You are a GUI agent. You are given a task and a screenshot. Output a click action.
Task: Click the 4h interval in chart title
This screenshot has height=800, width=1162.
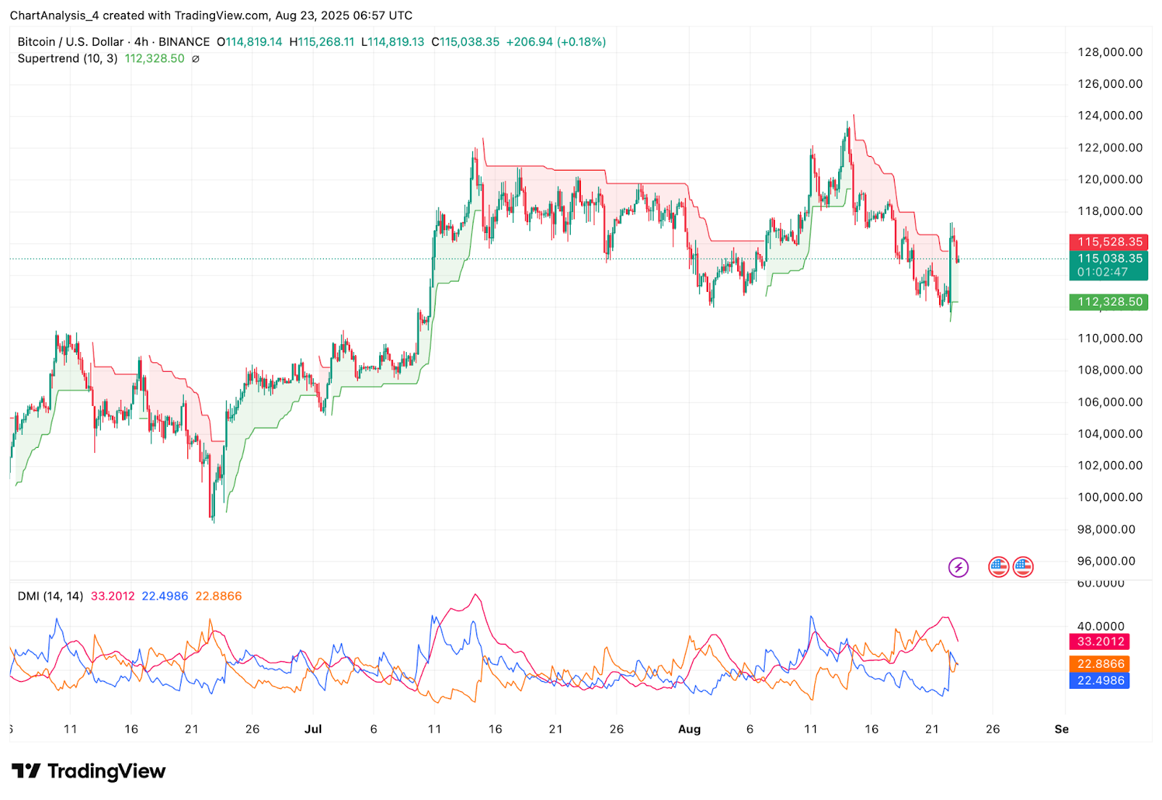click(141, 42)
